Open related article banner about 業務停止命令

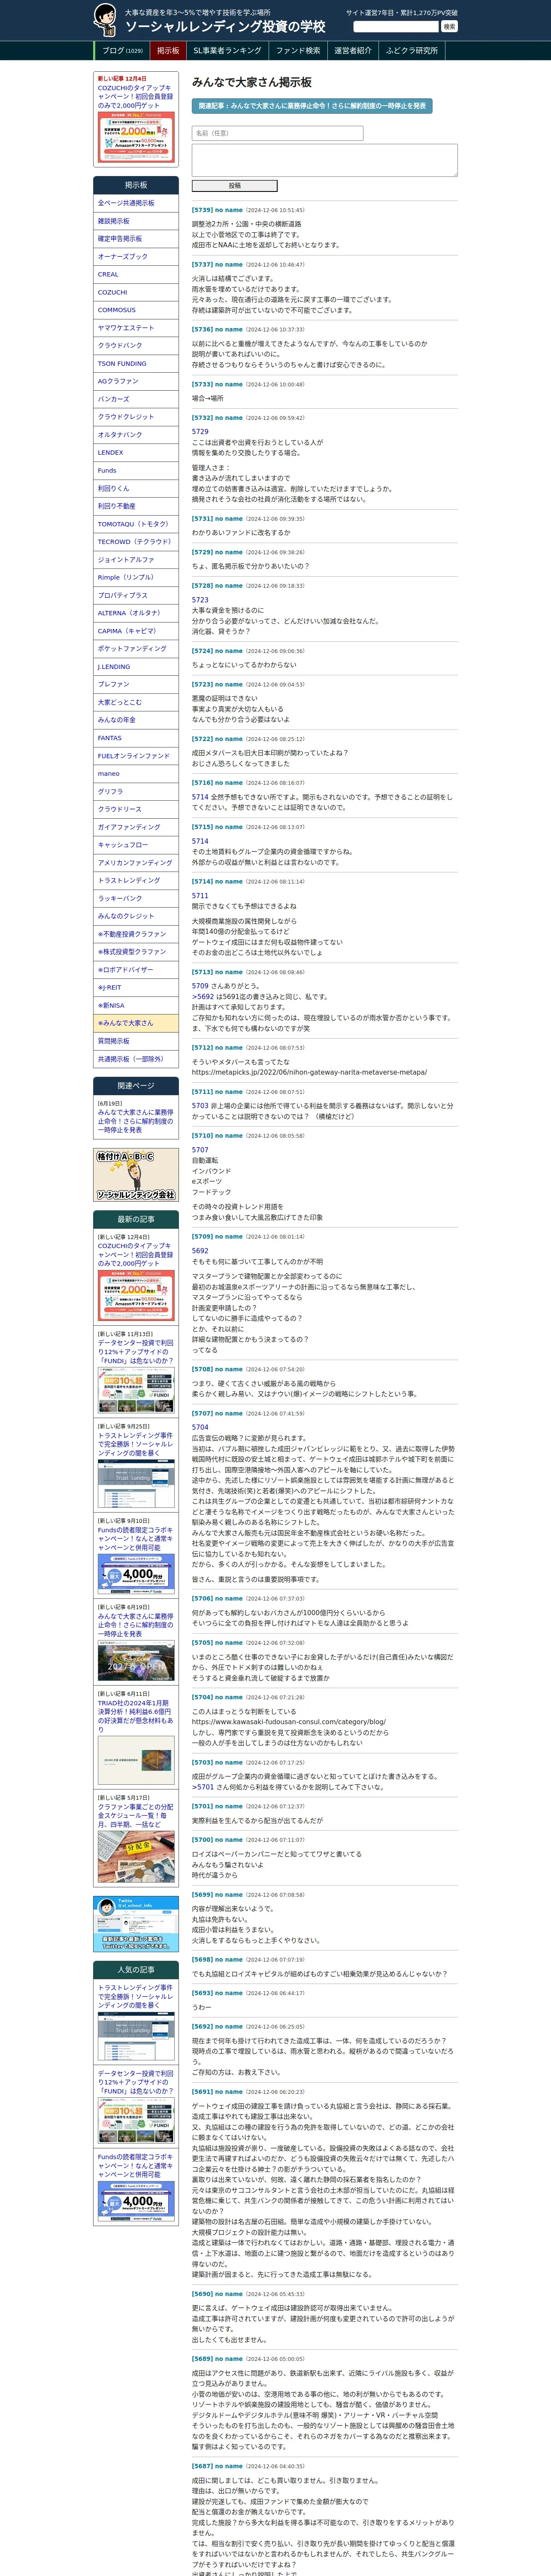(x=312, y=105)
